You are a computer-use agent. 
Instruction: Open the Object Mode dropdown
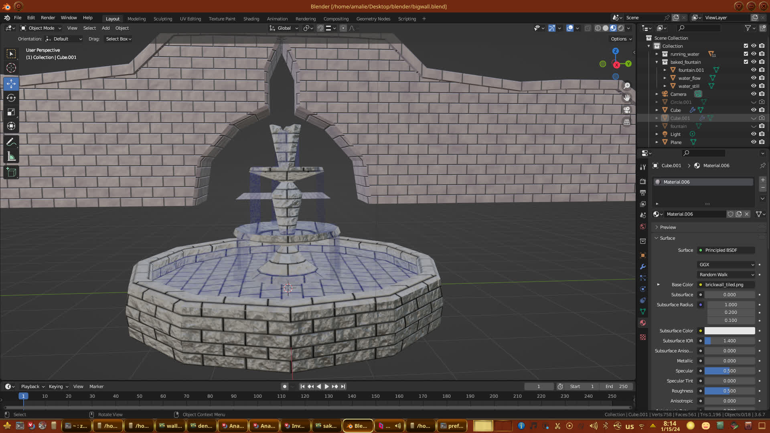click(x=41, y=28)
